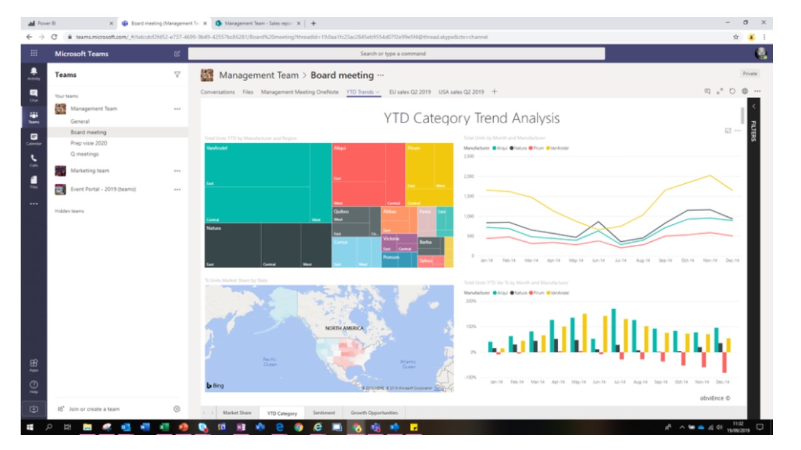
Task: Open Chat in the left rail
Action: pos(34,95)
